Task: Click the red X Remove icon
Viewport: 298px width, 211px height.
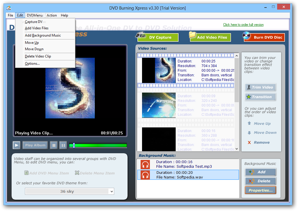Action: pyautogui.click(x=249, y=143)
